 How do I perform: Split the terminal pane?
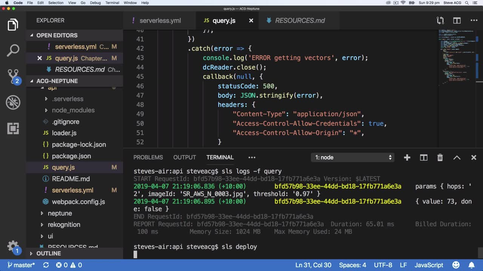coord(423,158)
